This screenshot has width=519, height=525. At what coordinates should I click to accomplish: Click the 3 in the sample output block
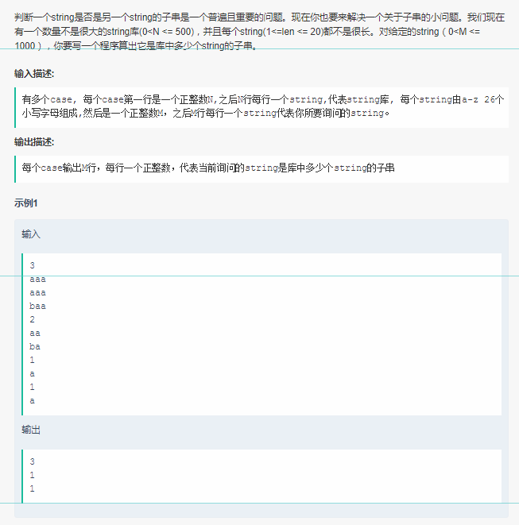pyautogui.click(x=32, y=461)
